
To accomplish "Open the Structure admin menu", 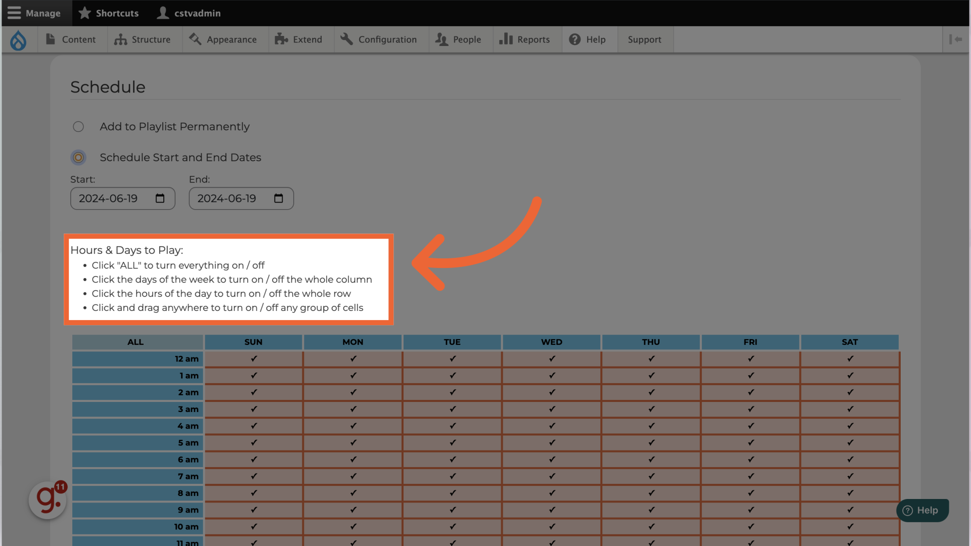I will pyautogui.click(x=143, y=39).
